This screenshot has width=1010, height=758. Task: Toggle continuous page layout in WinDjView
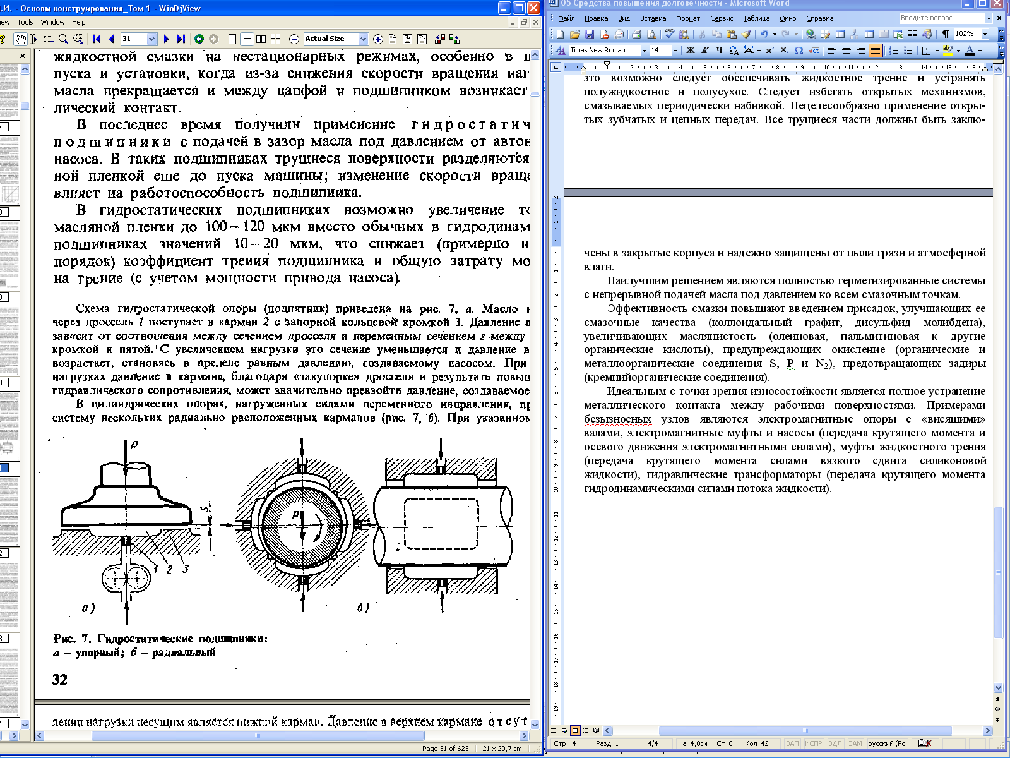(x=247, y=39)
